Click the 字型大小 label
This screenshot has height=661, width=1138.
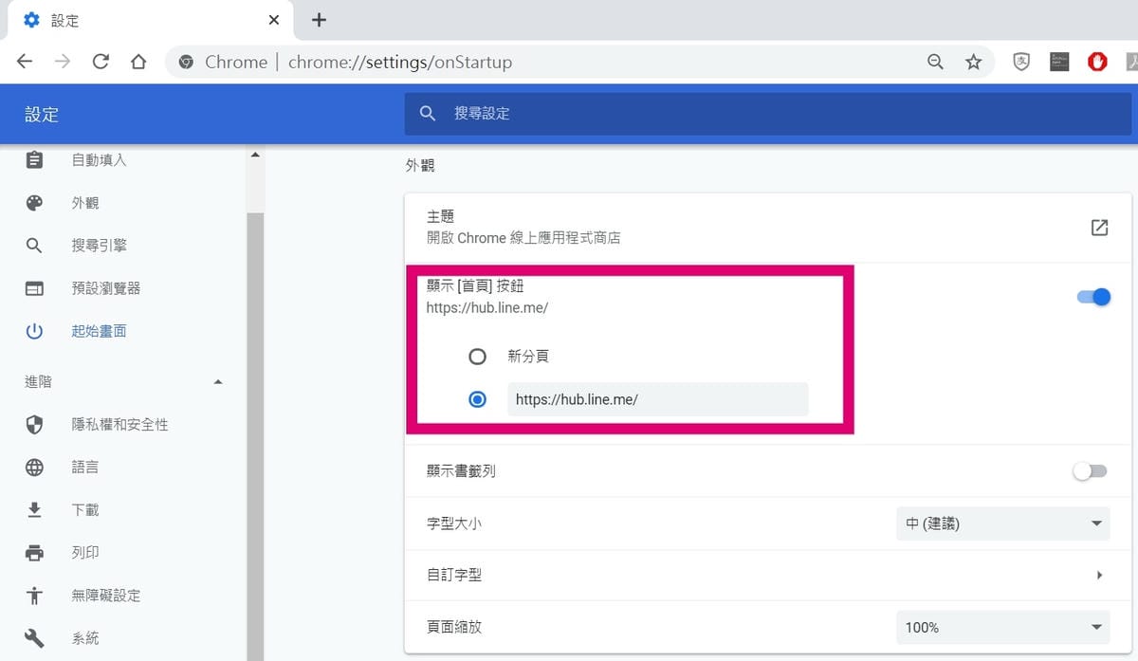coord(455,523)
